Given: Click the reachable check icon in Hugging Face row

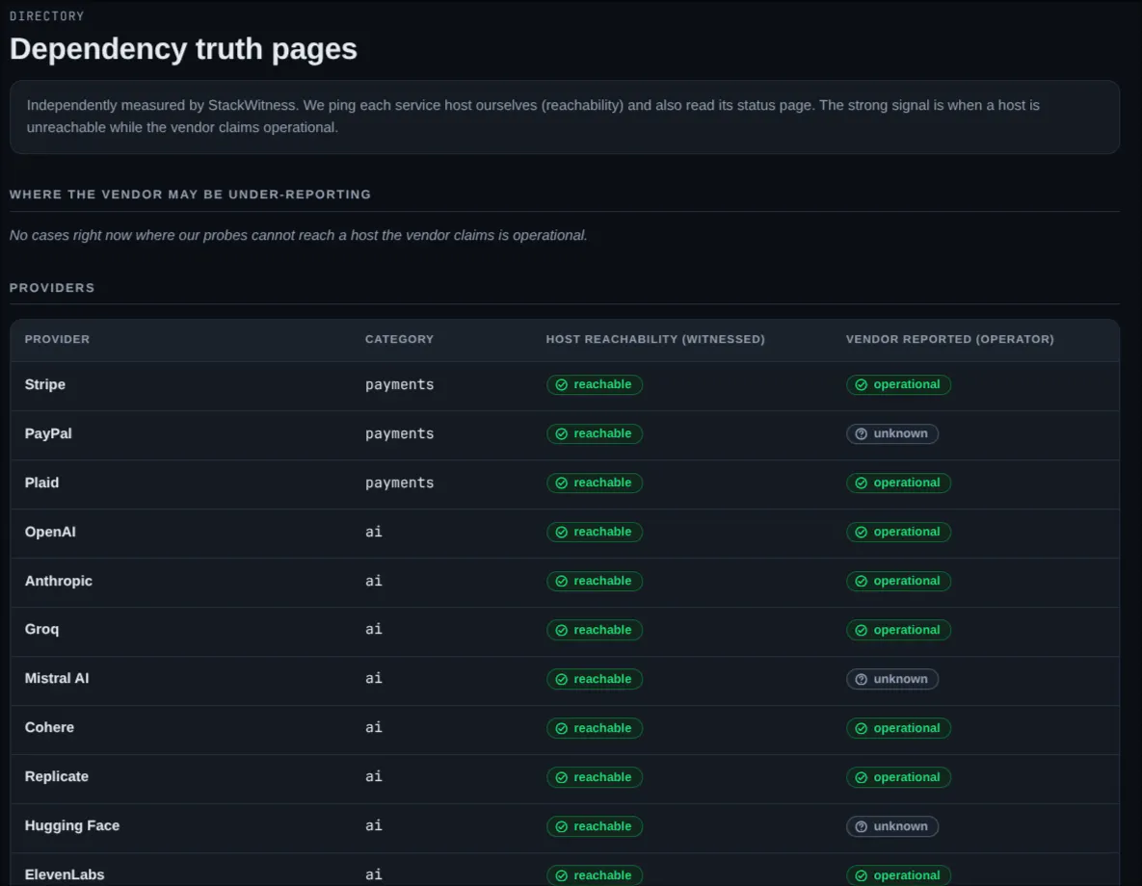Looking at the screenshot, I should click(x=562, y=827).
